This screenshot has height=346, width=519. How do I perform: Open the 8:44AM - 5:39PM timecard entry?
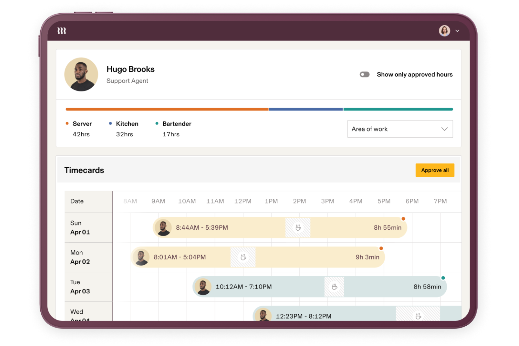[202, 228]
